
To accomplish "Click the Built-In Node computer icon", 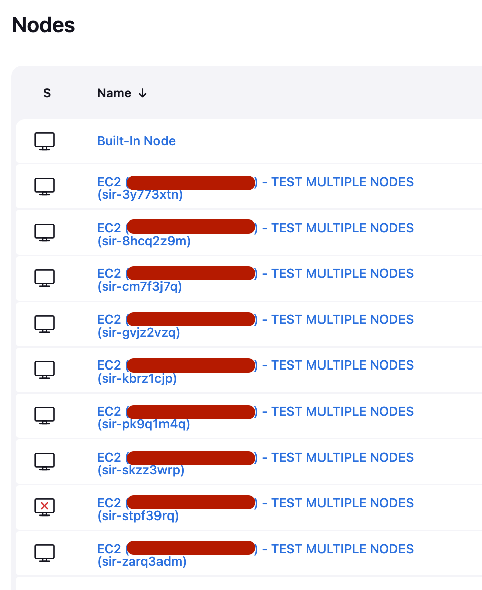I will 44,141.
